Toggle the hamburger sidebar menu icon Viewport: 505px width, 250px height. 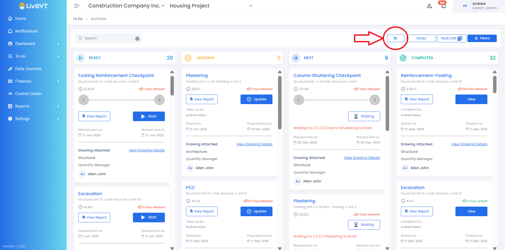77,6
